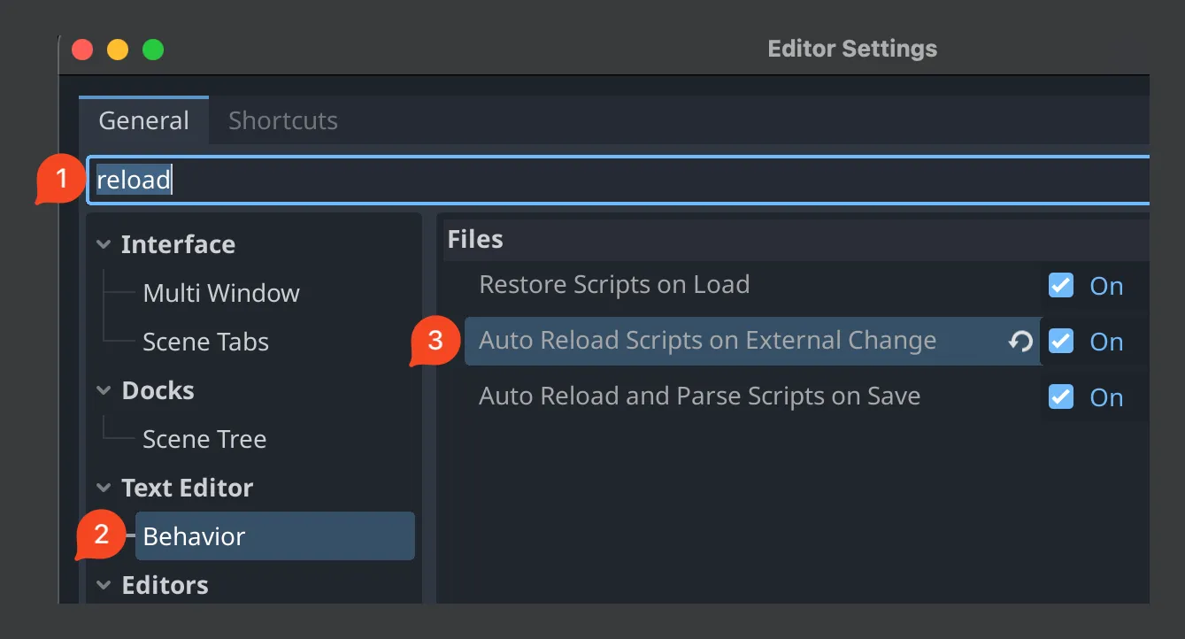Toggle Restore Scripts on Load checkbox
Viewport: 1185px width, 639px height.
pos(1060,285)
